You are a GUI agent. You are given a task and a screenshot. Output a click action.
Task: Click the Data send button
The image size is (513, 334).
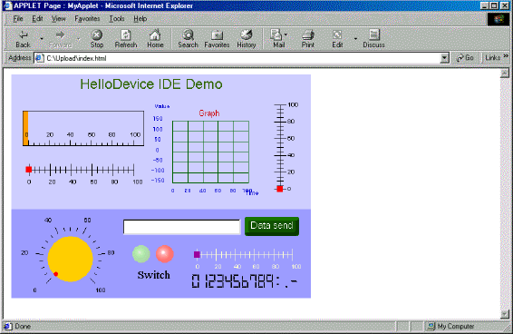pos(272,226)
